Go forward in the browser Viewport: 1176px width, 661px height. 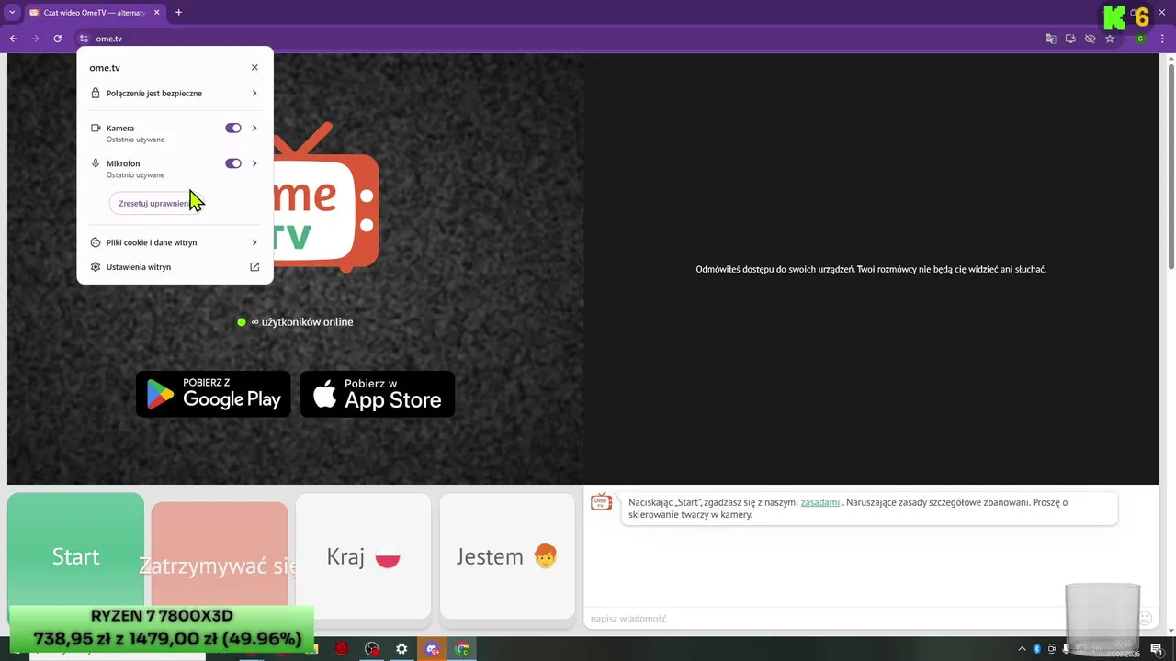click(35, 39)
